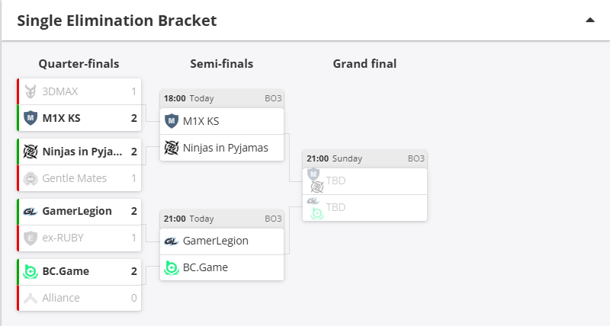Open the 18:00 Today semi-final match header
This screenshot has height=326, width=610.
tap(221, 98)
